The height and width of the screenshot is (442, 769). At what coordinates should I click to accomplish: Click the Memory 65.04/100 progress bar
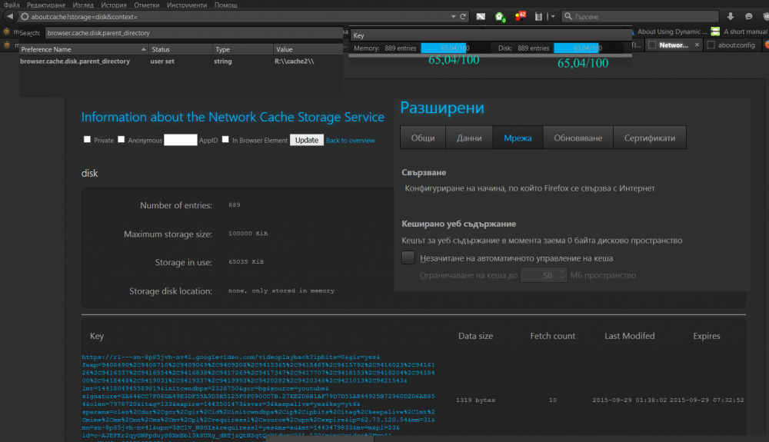455,48
